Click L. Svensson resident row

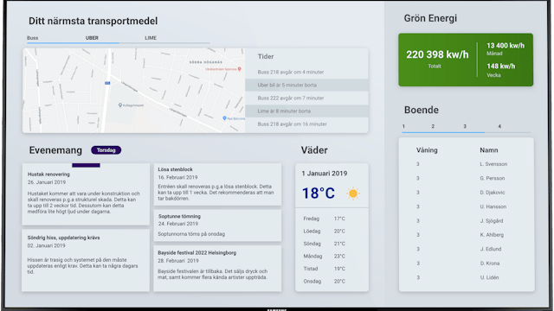tap(467, 164)
